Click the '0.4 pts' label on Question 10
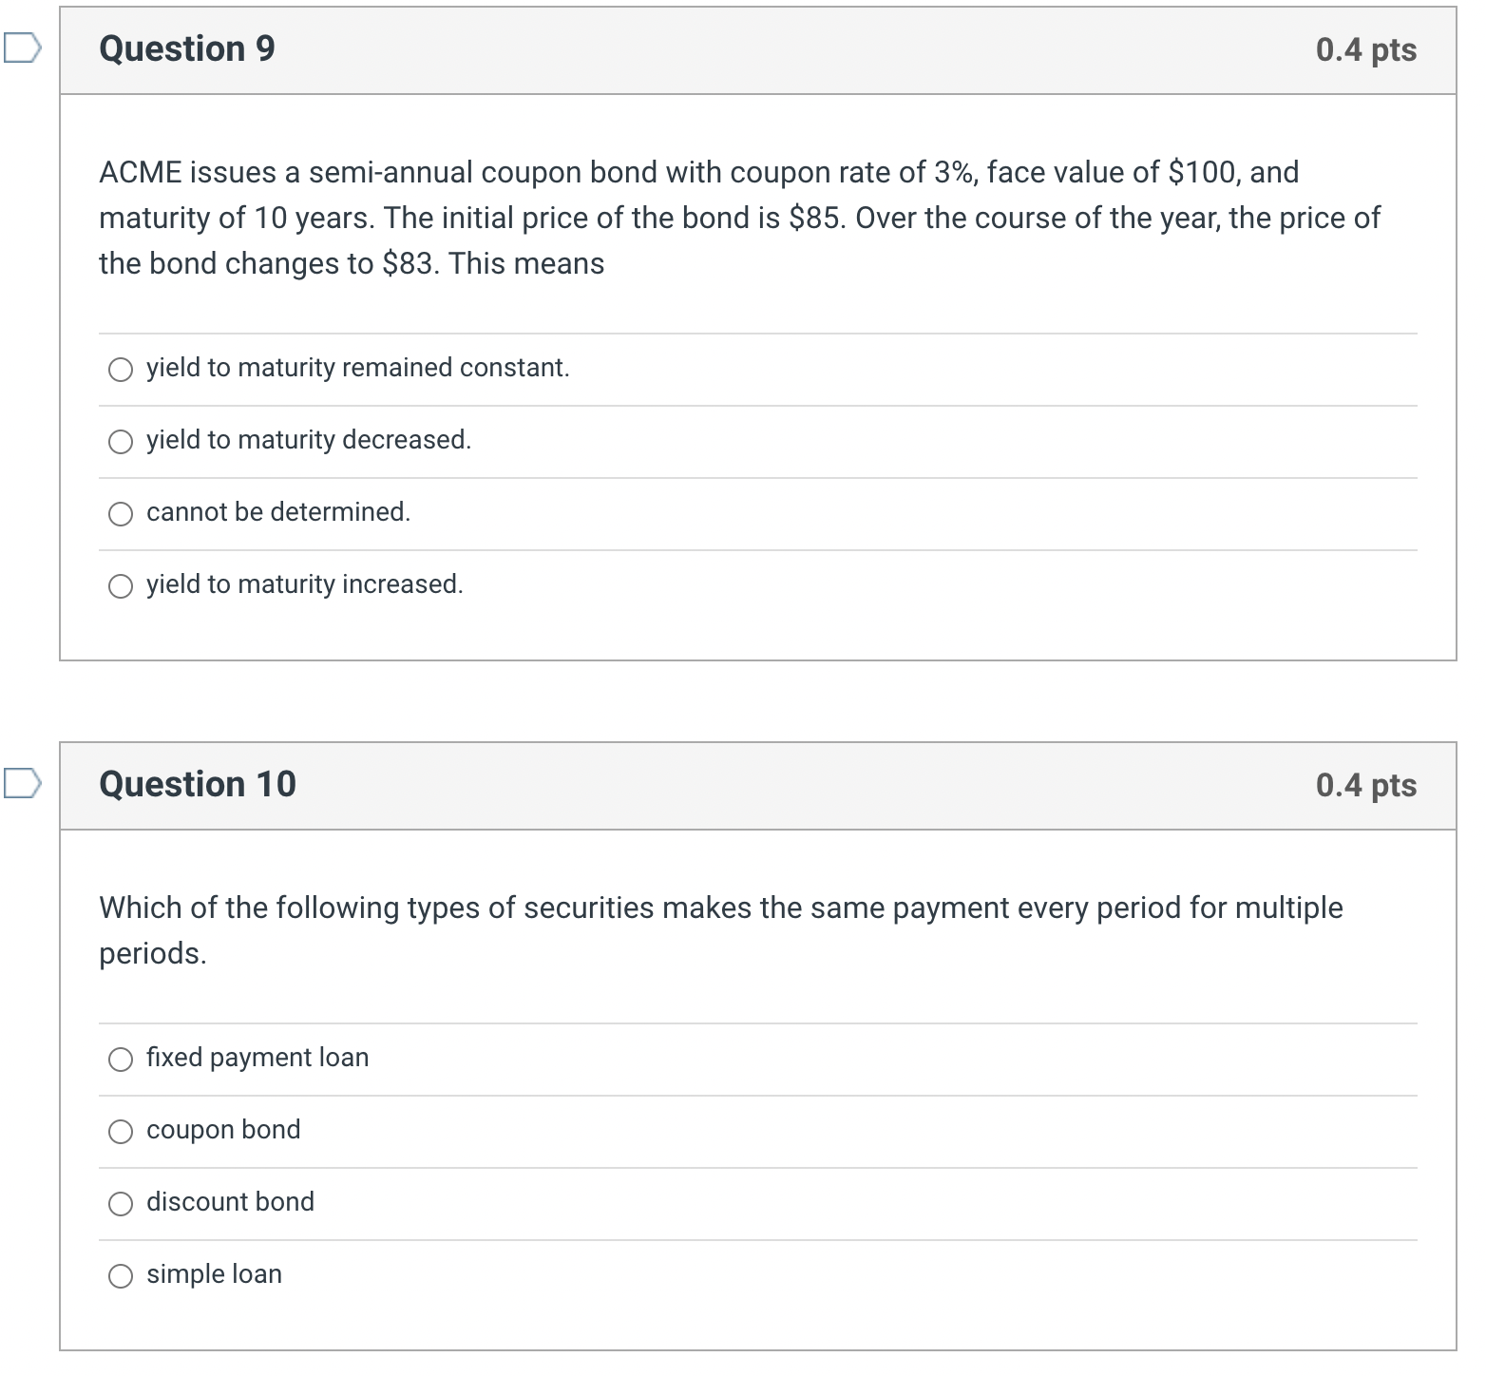Screen dimensions: 1486x1376 (1364, 785)
